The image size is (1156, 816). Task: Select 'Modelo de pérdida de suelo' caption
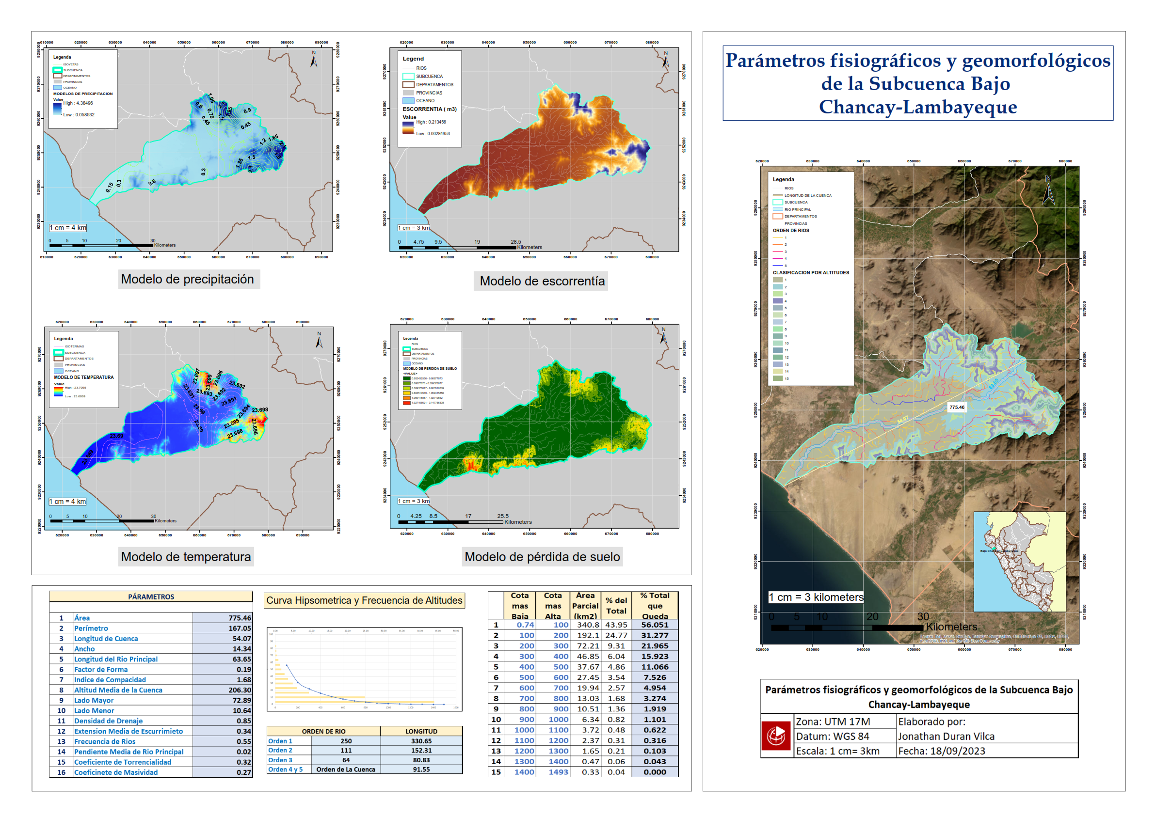542,557
